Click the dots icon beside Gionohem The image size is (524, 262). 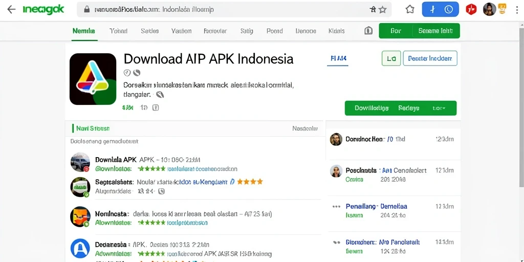[336, 242]
